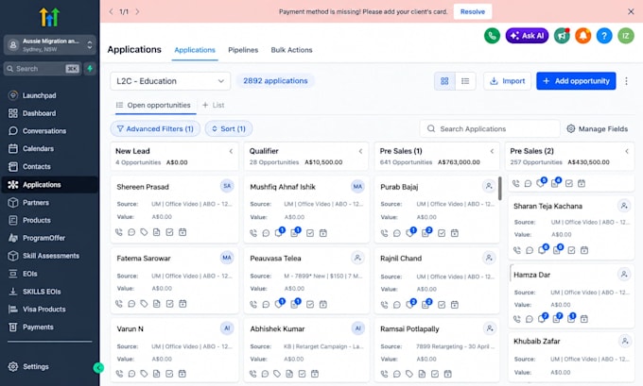Open the blue help question icon
Screen dimensions: 643x386
click(604, 36)
